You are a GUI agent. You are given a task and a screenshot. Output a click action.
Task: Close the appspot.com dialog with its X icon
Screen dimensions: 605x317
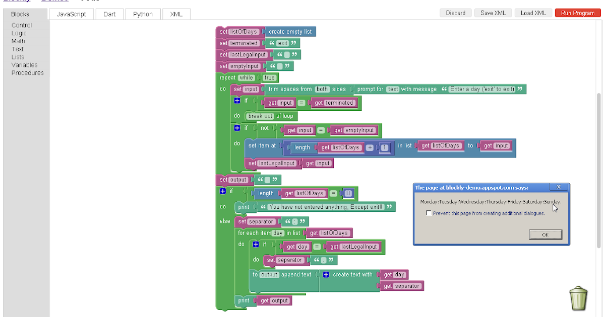point(558,187)
